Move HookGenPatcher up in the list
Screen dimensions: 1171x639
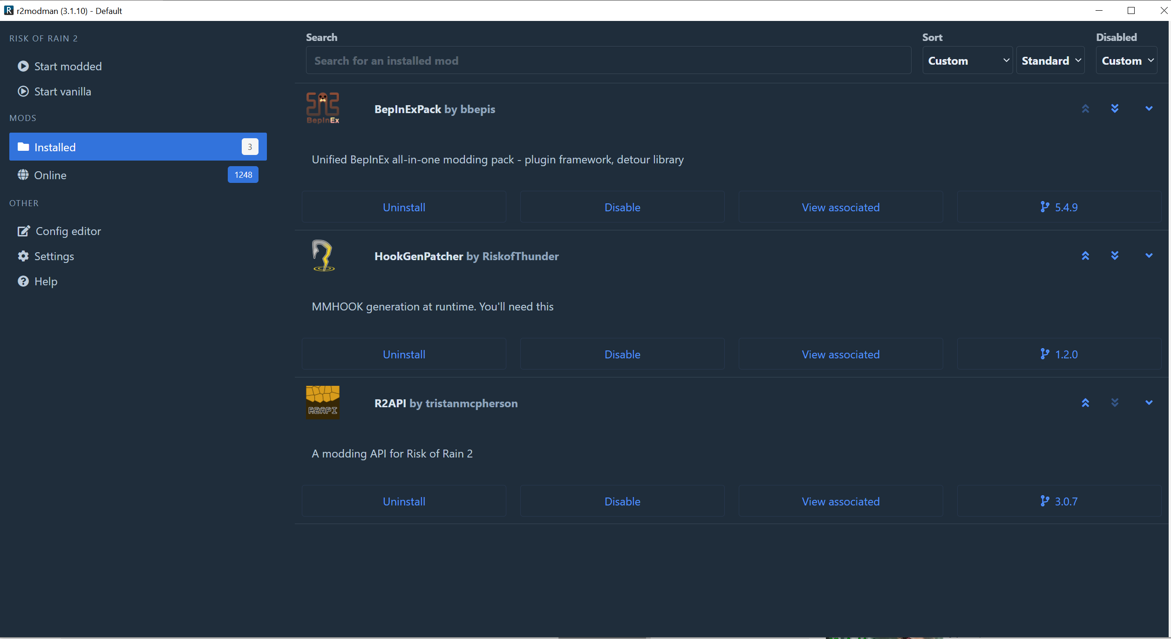point(1085,256)
